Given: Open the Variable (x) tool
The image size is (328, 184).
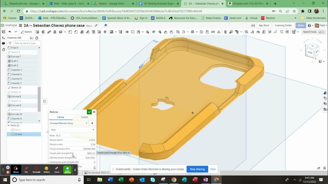Looking at the screenshot, I should point(213,32).
